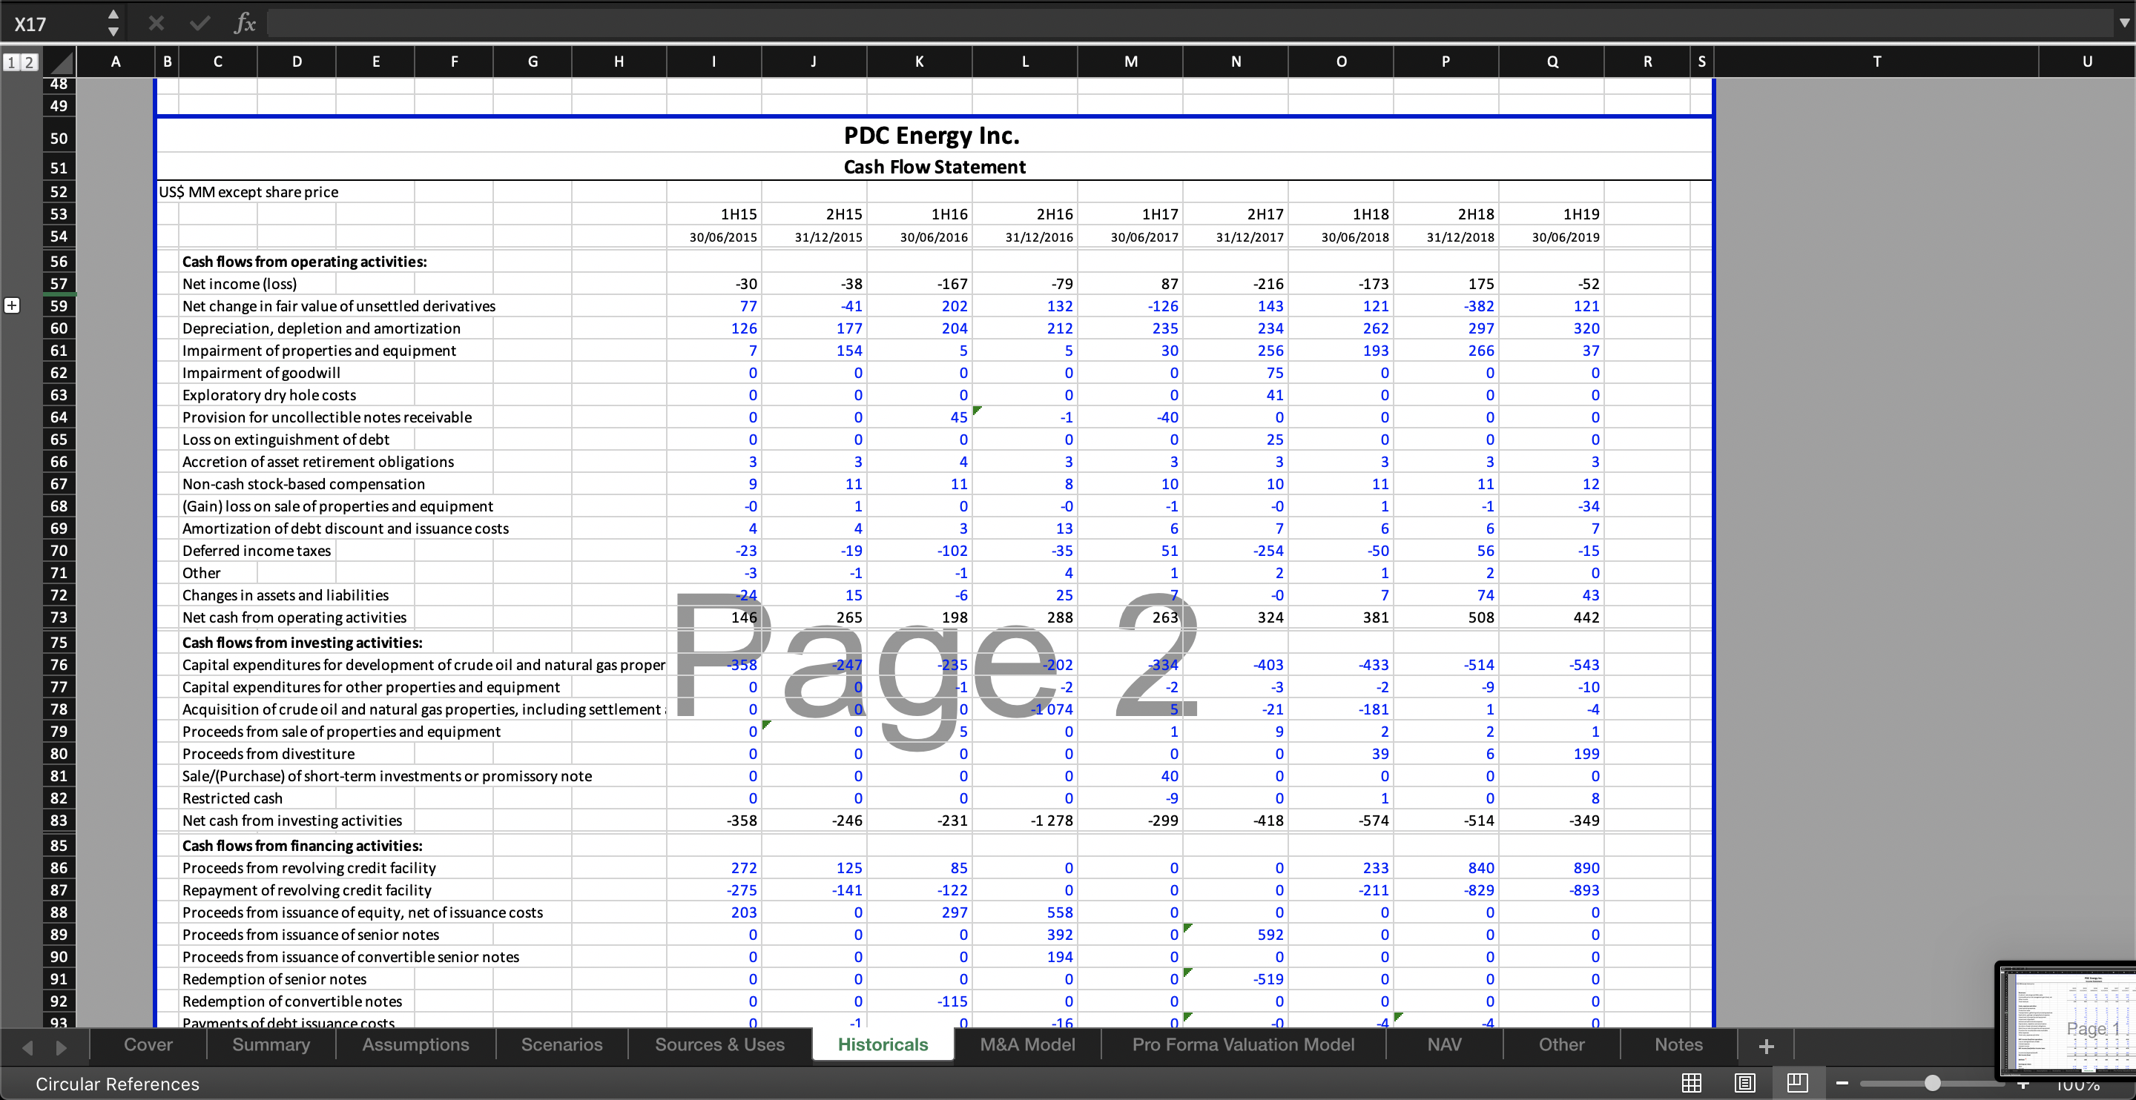Click the zoom out minus button
This screenshot has height=1100, width=2136.
(1842, 1083)
